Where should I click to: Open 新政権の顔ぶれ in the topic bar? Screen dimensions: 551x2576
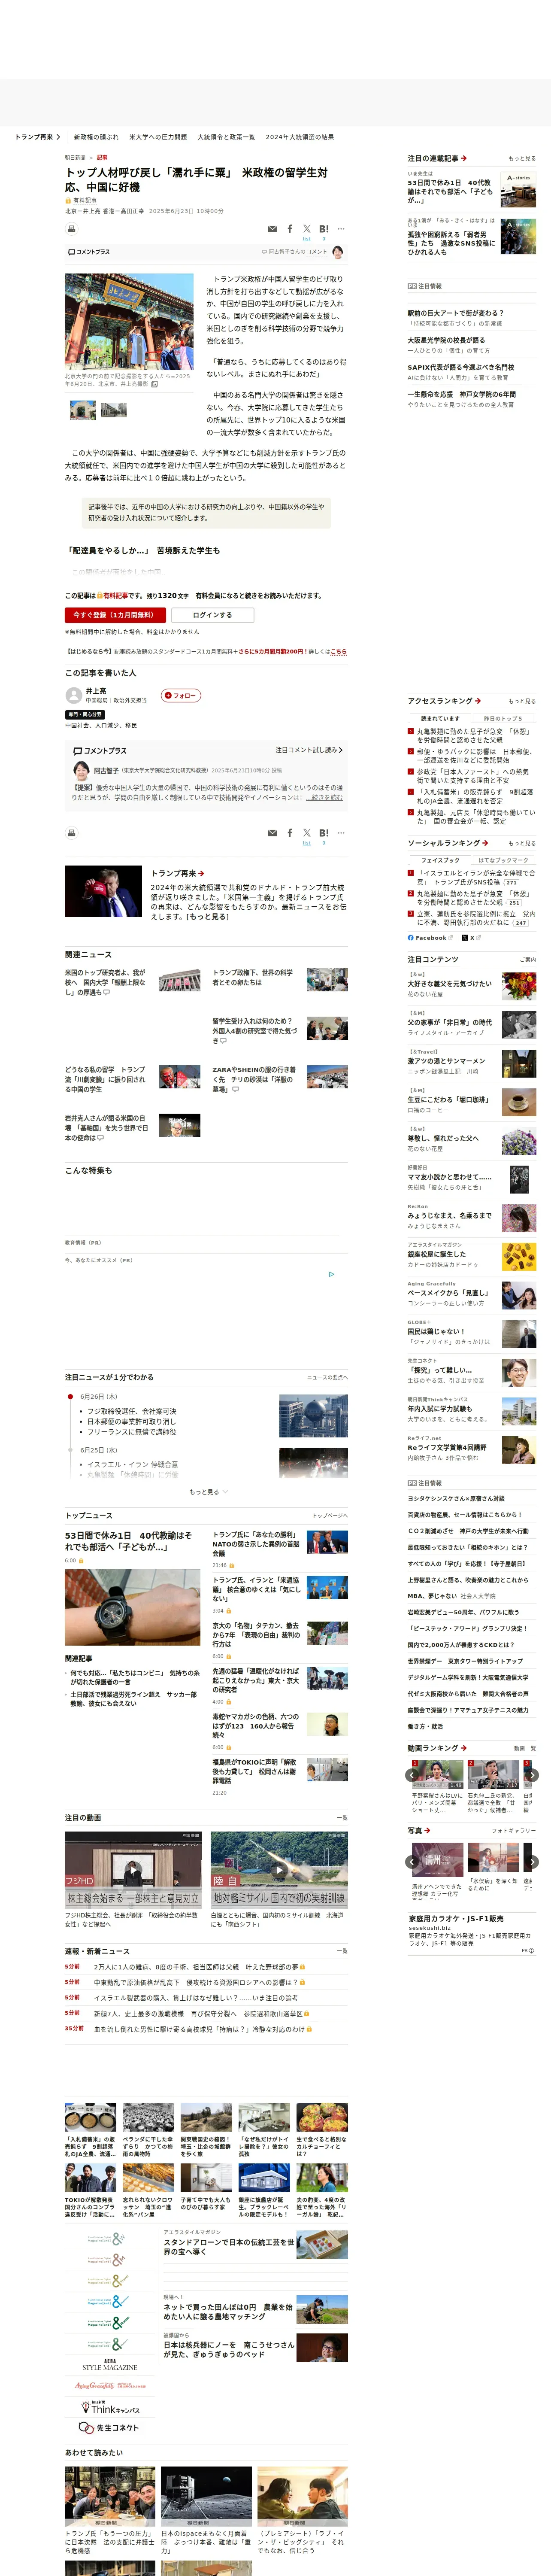[96, 137]
